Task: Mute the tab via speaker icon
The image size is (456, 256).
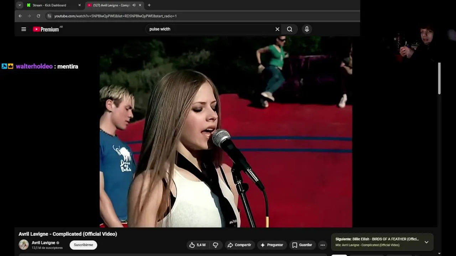Action: (134, 5)
